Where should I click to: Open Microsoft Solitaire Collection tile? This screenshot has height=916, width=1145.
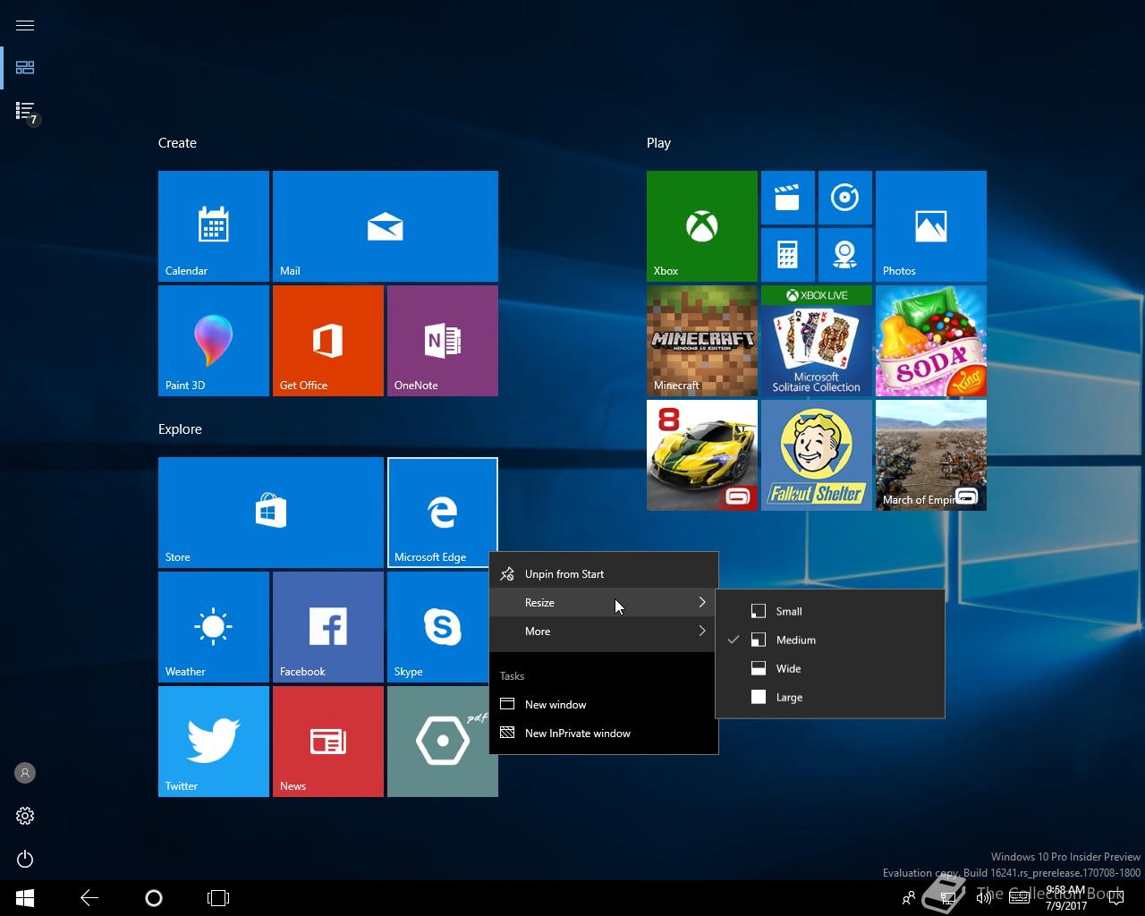(817, 341)
